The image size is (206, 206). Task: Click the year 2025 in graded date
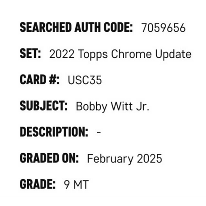point(150,159)
